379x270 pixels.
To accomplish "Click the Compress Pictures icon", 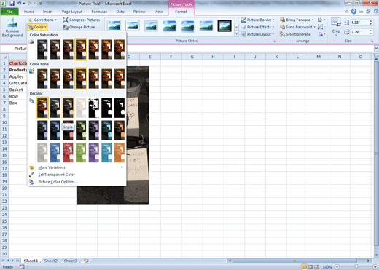I will [66, 20].
